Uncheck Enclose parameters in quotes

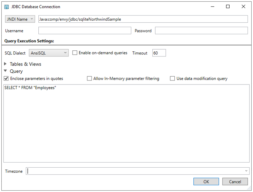click(6, 78)
